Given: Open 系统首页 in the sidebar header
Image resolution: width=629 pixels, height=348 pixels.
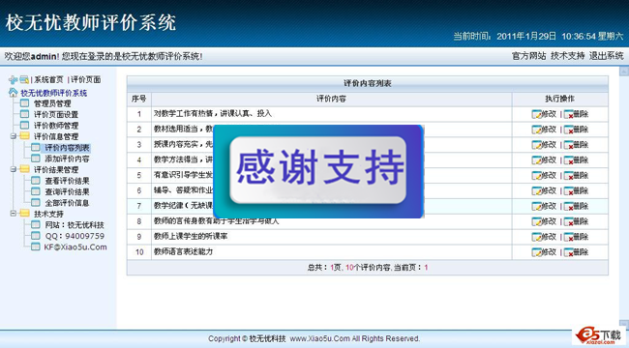Looking at the screenshot, I should pos(48,79).
